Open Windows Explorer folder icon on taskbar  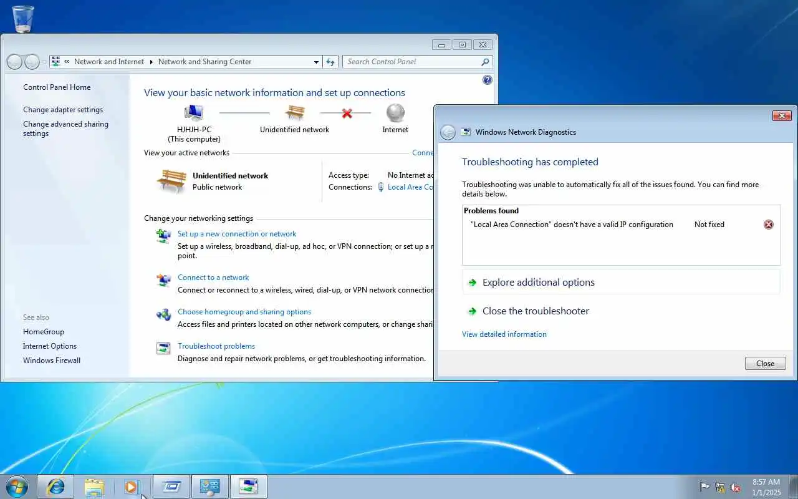[94, 487]
